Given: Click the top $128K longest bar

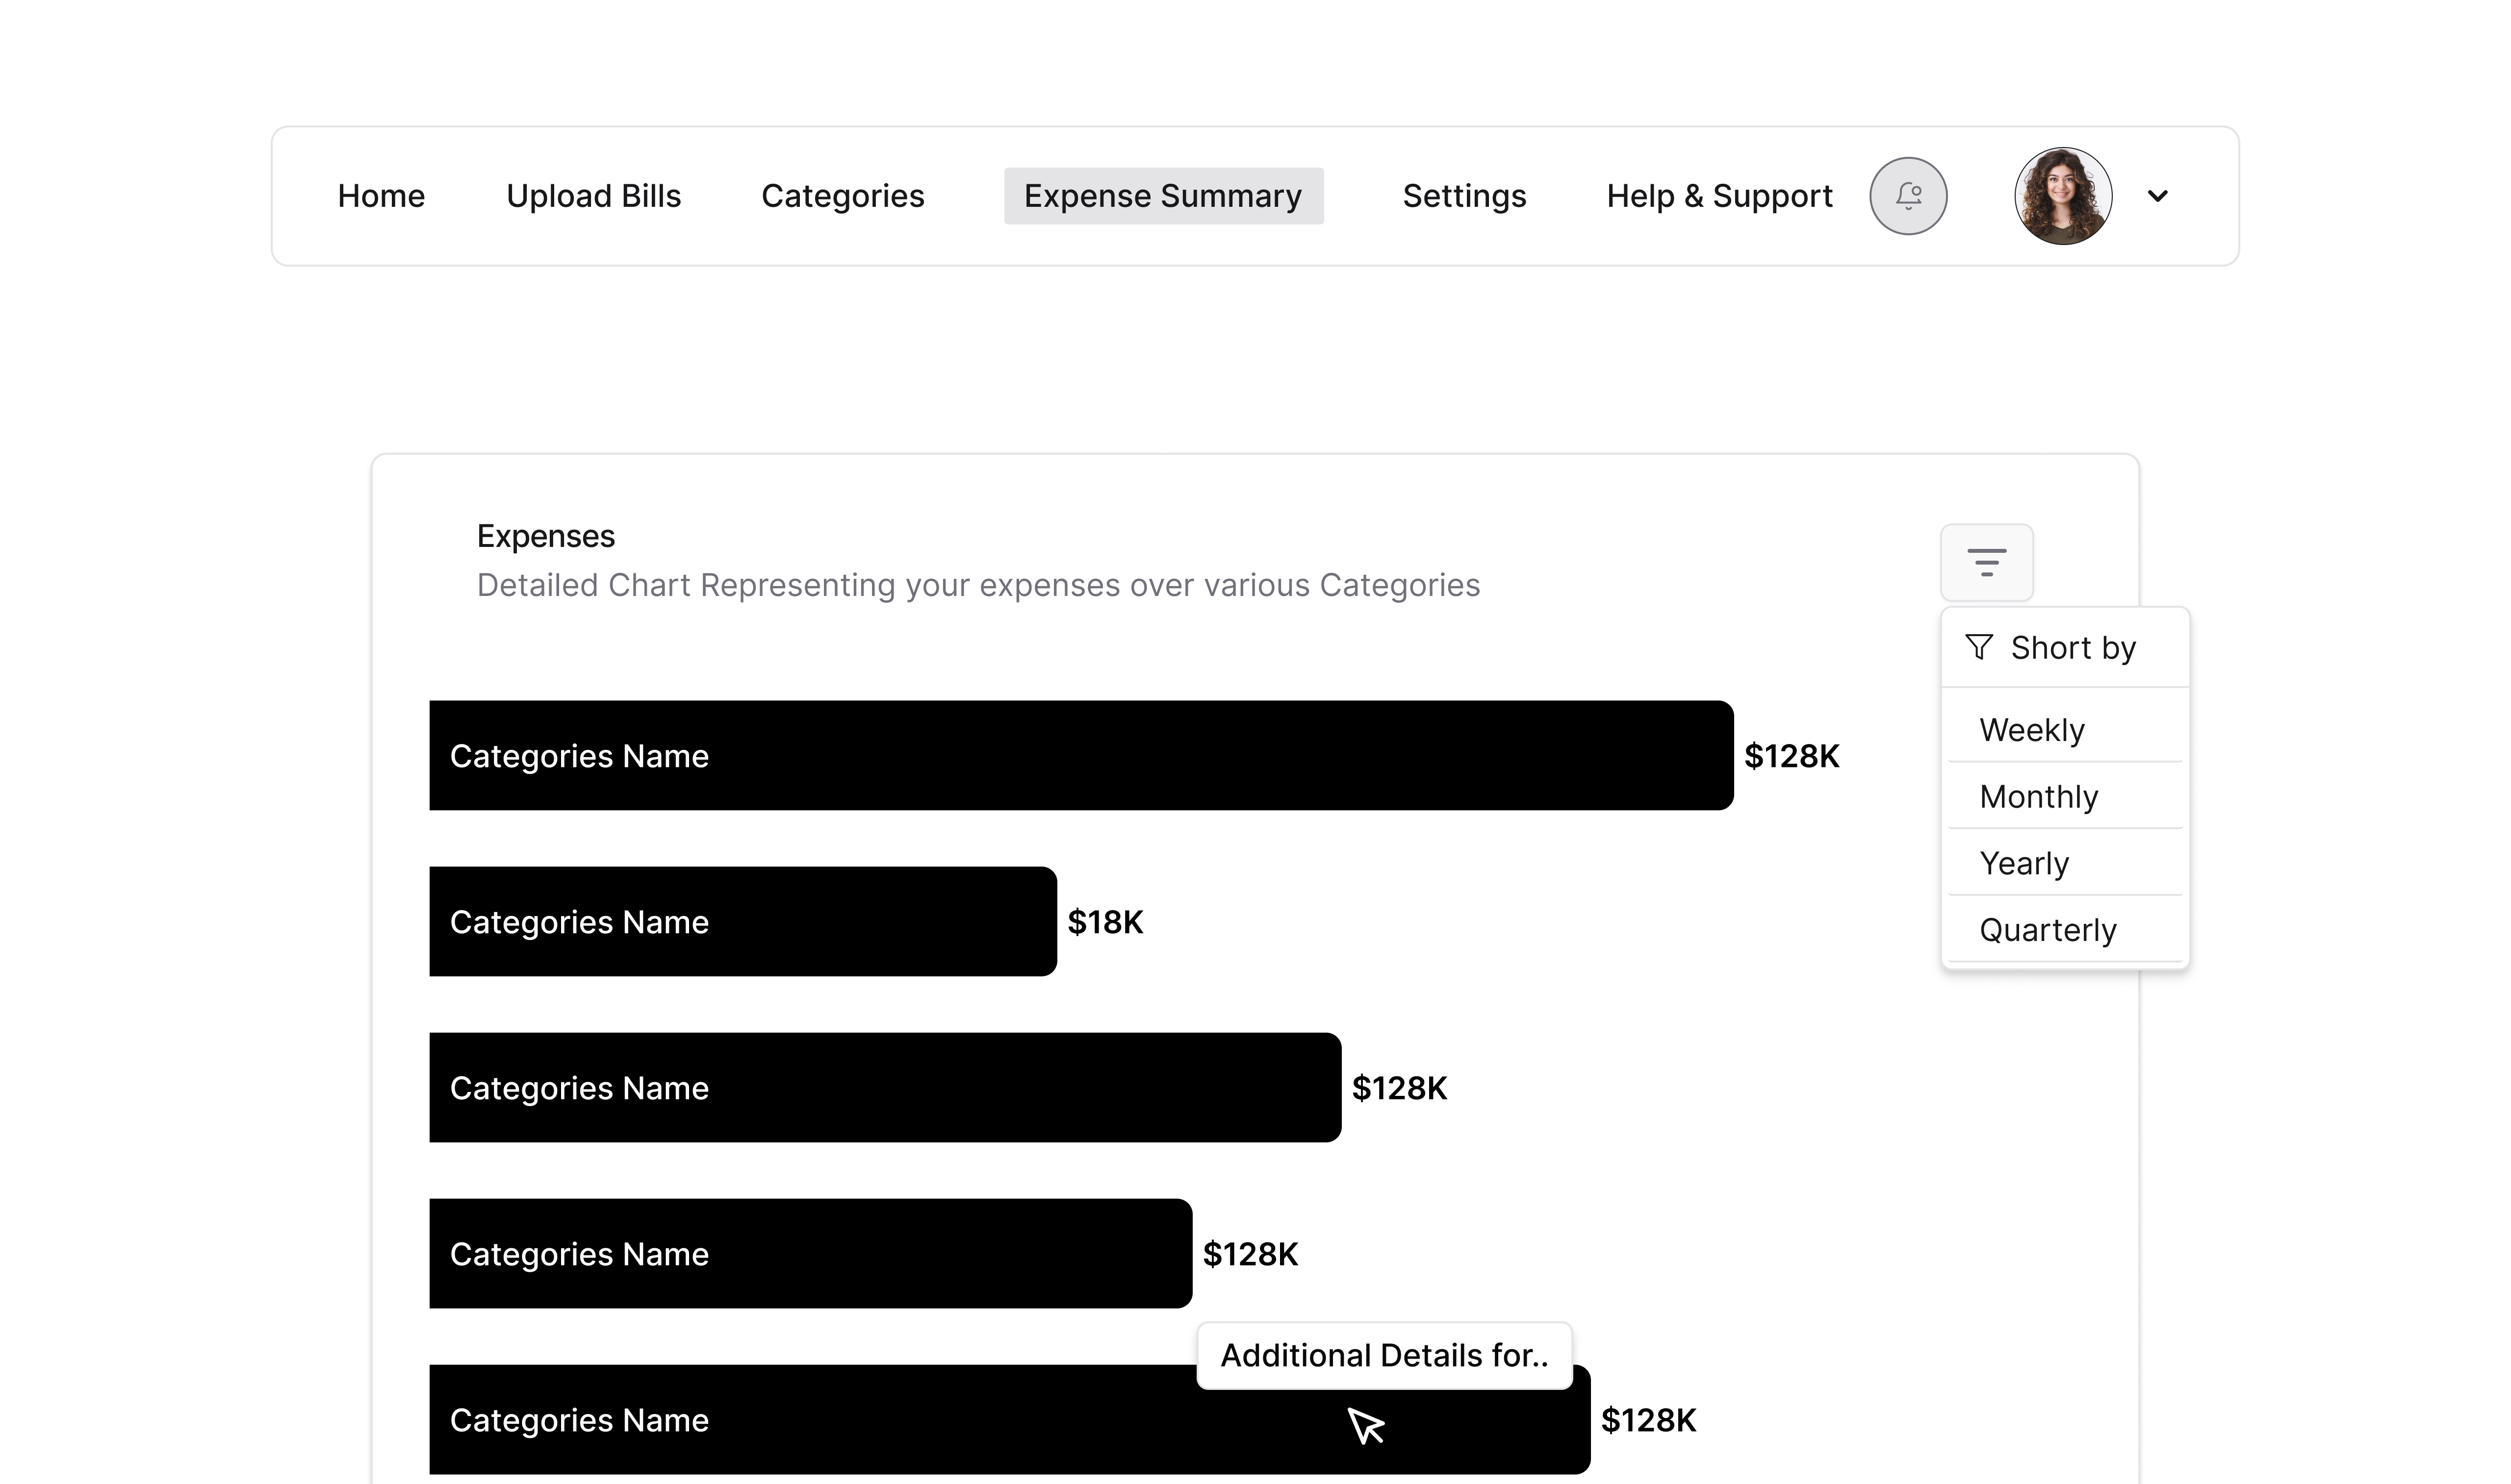Looking at the screenshot, I should [1080, 755].
